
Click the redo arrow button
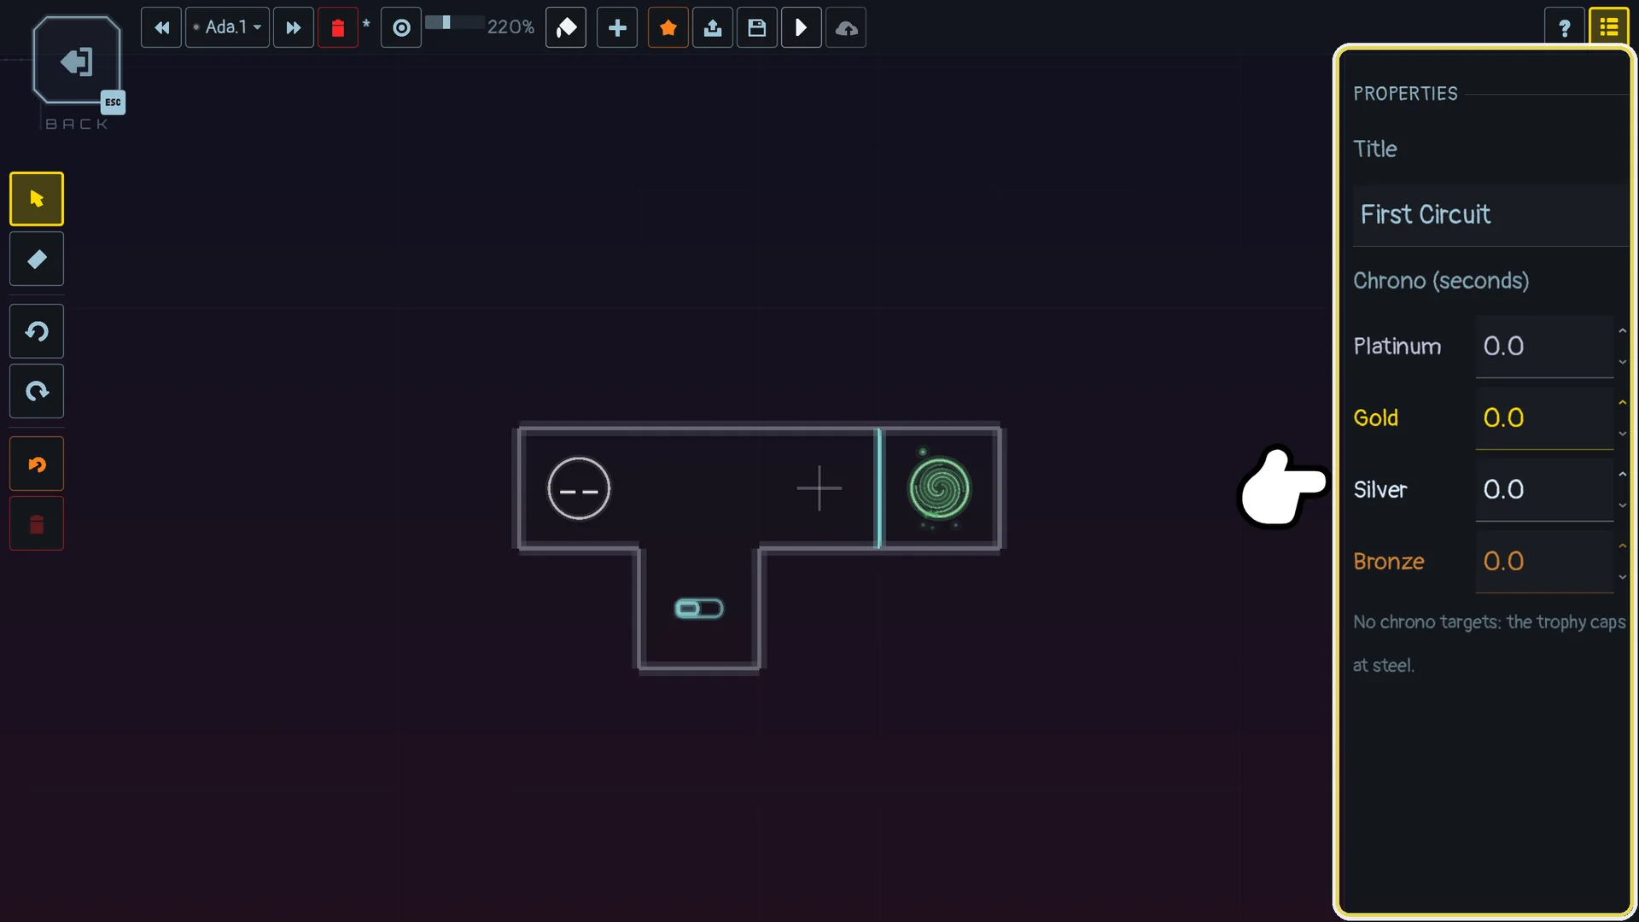(x=37, y=391)
